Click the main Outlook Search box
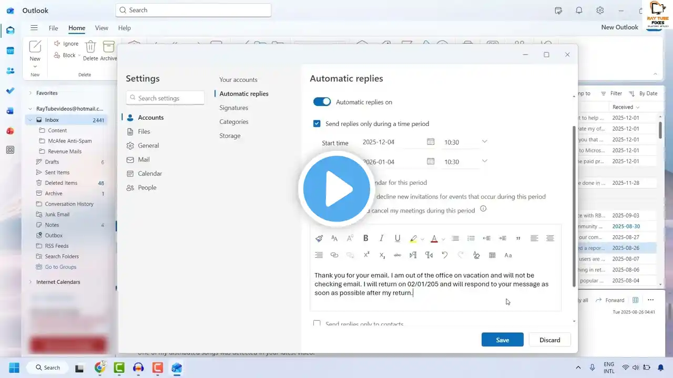673x378 pixels. (x=193, y=10)
